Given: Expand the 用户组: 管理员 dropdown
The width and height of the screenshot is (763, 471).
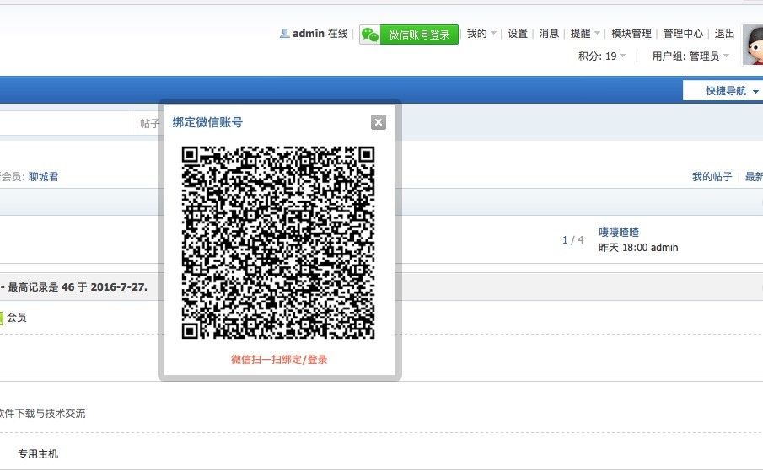Looking at the screenshot, I should pos(690,56).
